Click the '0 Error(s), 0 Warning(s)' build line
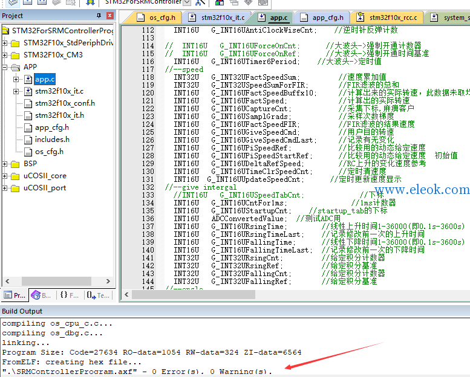 coord(212,372)
